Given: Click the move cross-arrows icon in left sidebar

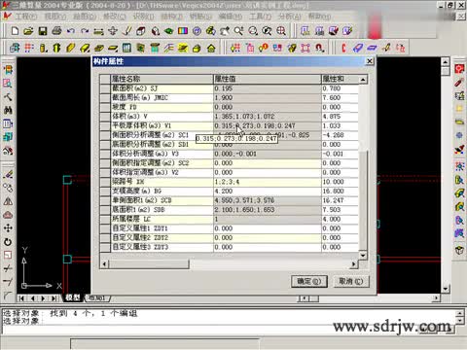Looking at the screenshot, I should (x=8, y=228).
